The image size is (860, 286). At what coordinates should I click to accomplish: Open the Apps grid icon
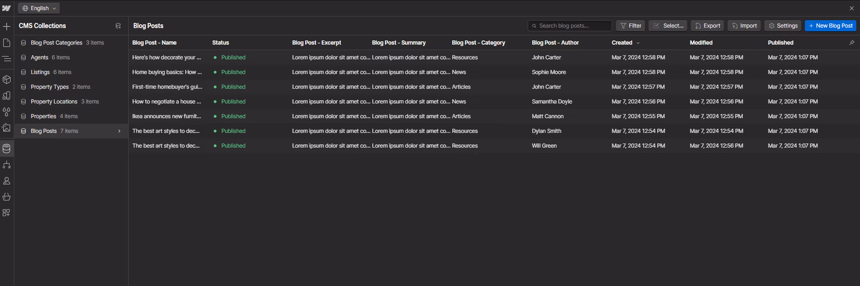tap(6, 213)
